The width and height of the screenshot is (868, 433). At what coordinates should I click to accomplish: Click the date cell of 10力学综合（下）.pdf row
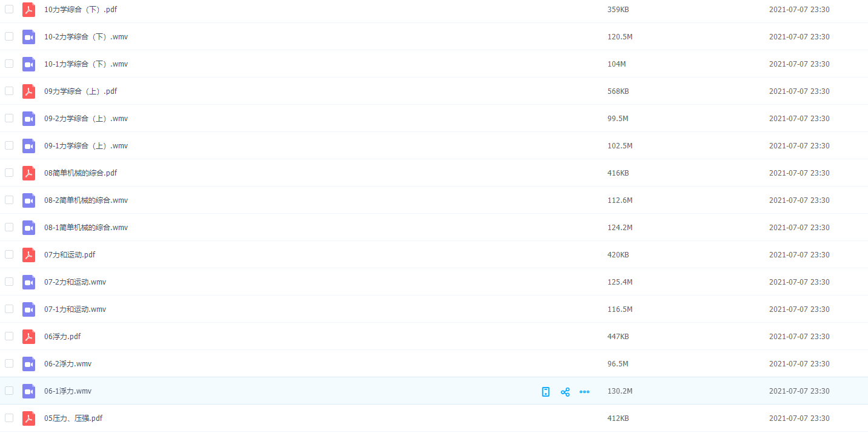pyautogui.click(x=799, y=10)
